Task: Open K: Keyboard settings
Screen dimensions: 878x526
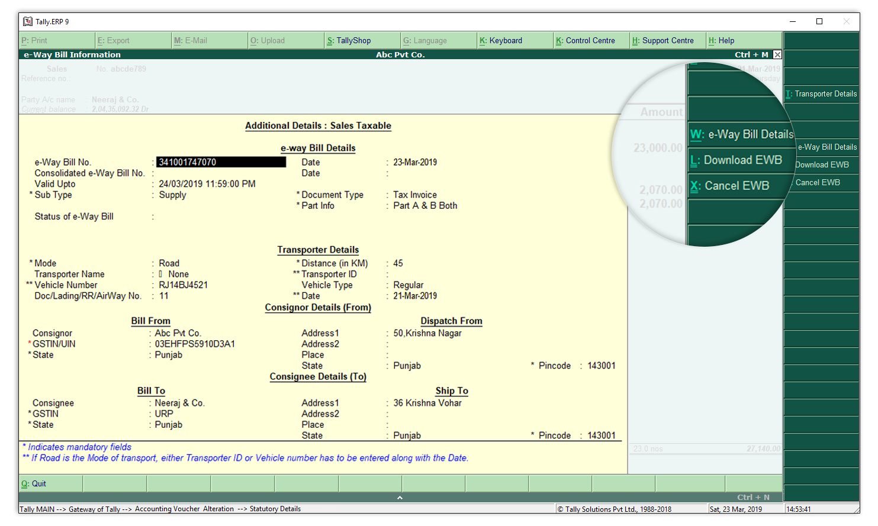Action: (515, 40)
